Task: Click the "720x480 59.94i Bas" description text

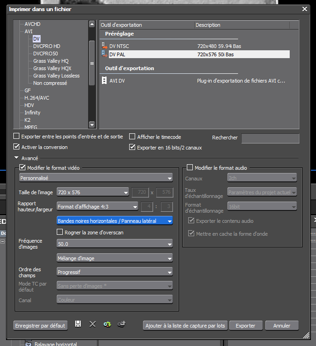Action: pyautogui.click(x=219, y=46)
